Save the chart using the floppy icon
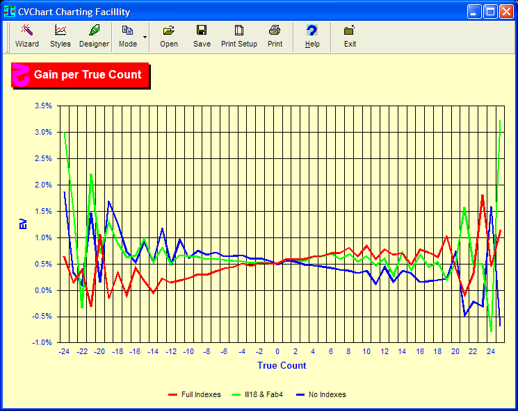The width and height of the screenshot is (518, 411). (x=202, y=35)
